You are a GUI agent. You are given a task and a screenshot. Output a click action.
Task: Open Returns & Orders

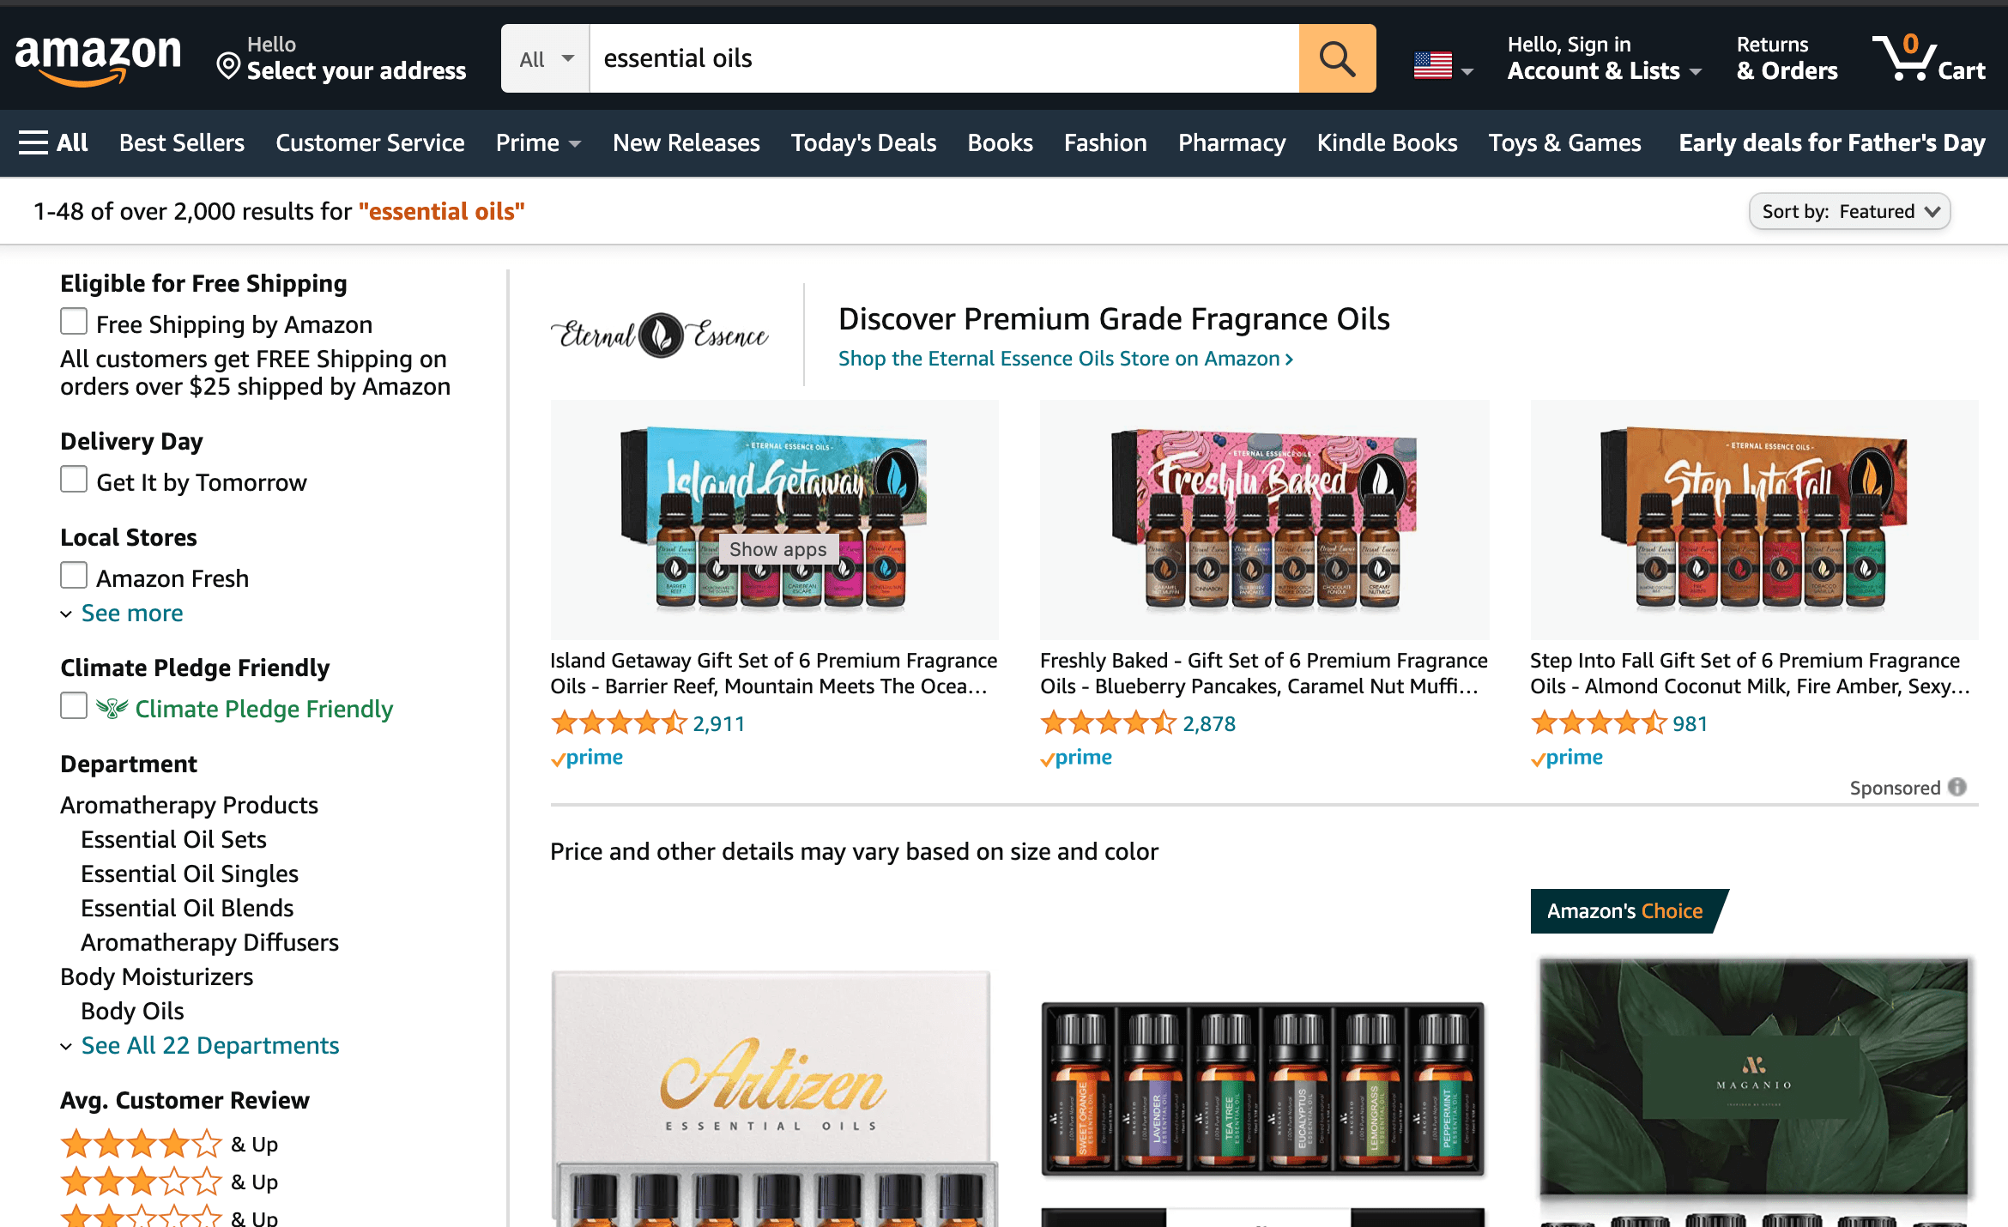pyautogui.click(x=1787, y=57)
